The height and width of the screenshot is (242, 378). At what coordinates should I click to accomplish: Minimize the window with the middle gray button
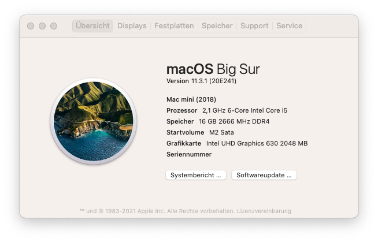point(42,26)
